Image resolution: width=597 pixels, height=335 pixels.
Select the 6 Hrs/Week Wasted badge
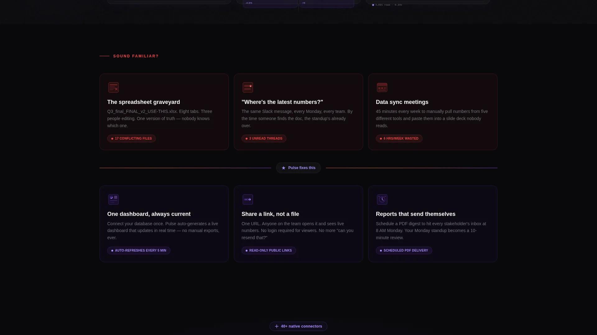click(399, 139)
